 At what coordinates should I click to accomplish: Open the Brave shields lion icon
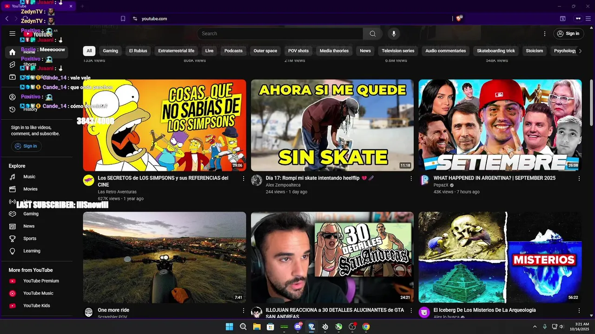[x=459, y=19]
